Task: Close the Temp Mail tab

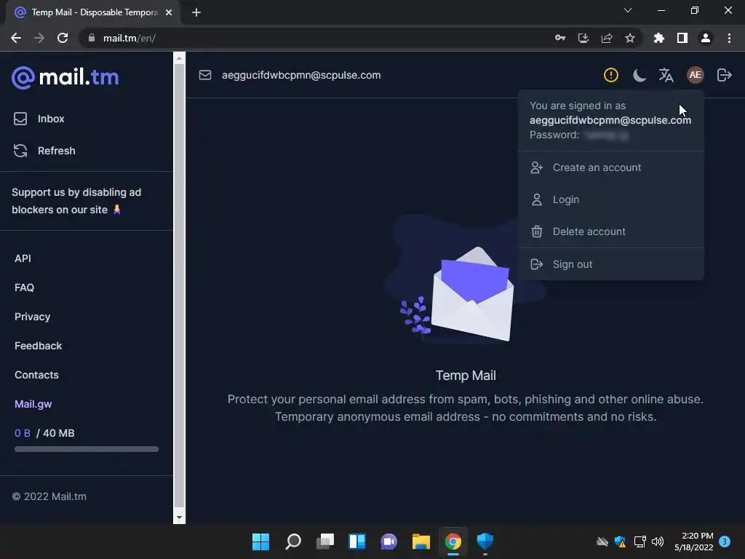Action: [169, 12]
